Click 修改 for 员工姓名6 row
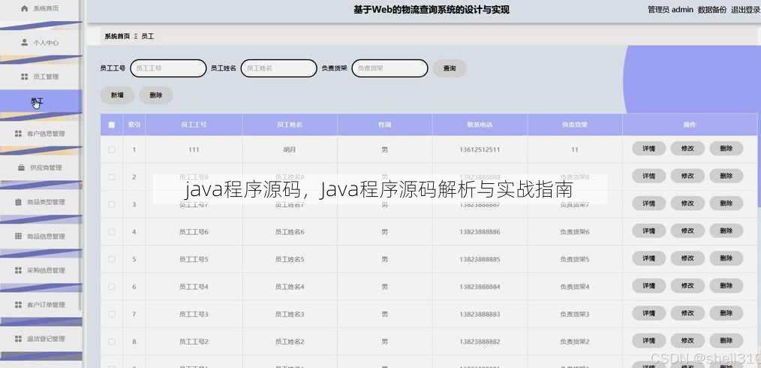This screenshot has height=368, width=761. (x=687, y=231)
